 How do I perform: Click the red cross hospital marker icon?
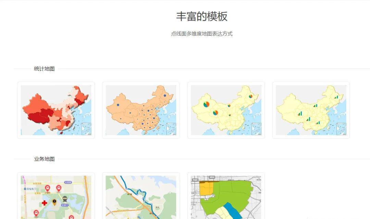pos(44,203)
